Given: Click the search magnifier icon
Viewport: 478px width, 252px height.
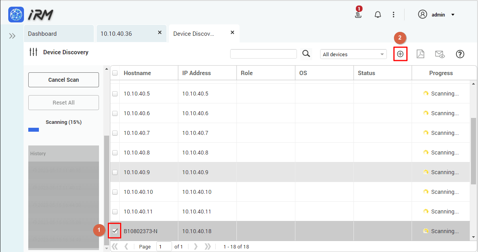Looking at the screenshot, I should [x=306, y=54].
